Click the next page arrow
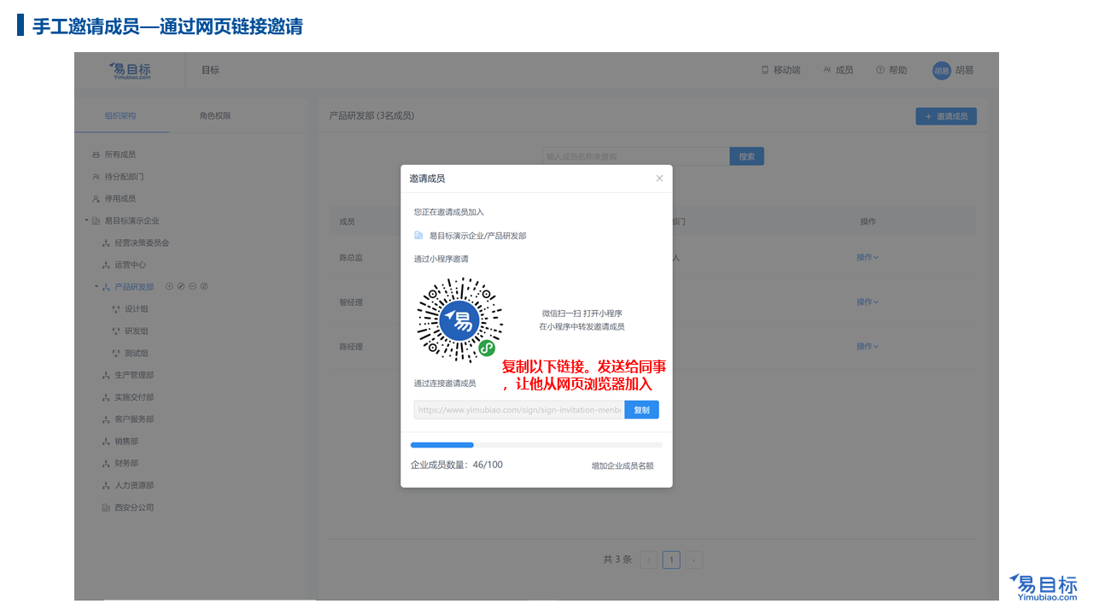This screenshot has height=615, width=1093. pyautogui.click(x=694, y=560)
